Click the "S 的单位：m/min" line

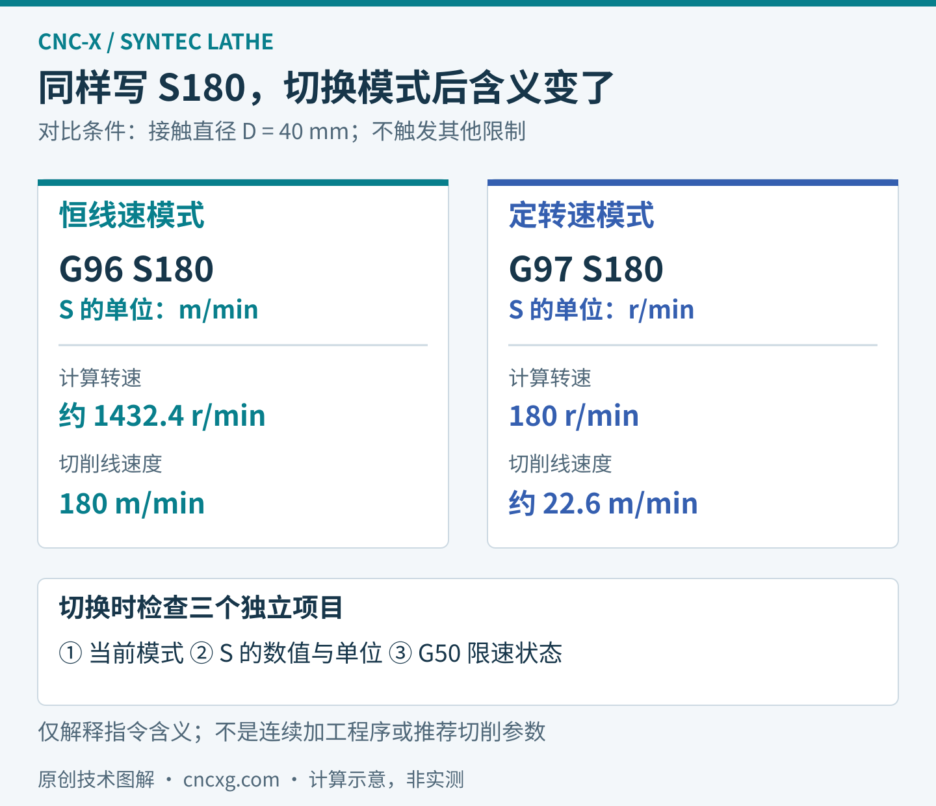pyautogui.click(x=159, y=309)
